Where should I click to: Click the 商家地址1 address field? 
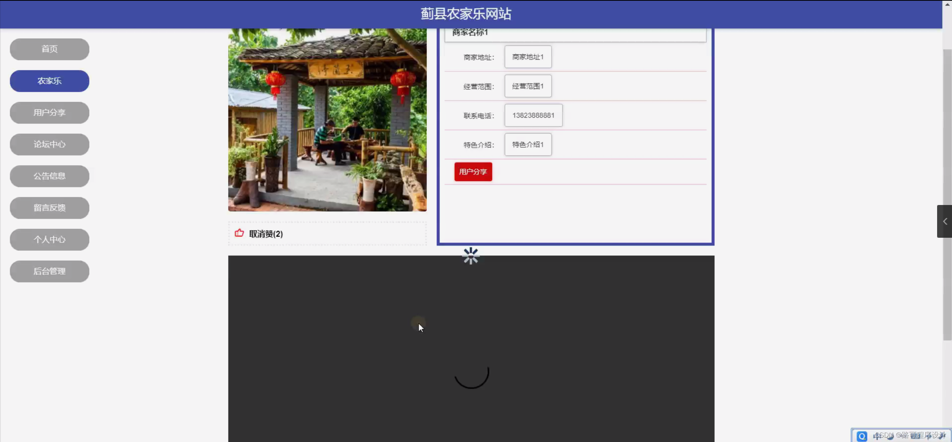[x=527, y=57]
